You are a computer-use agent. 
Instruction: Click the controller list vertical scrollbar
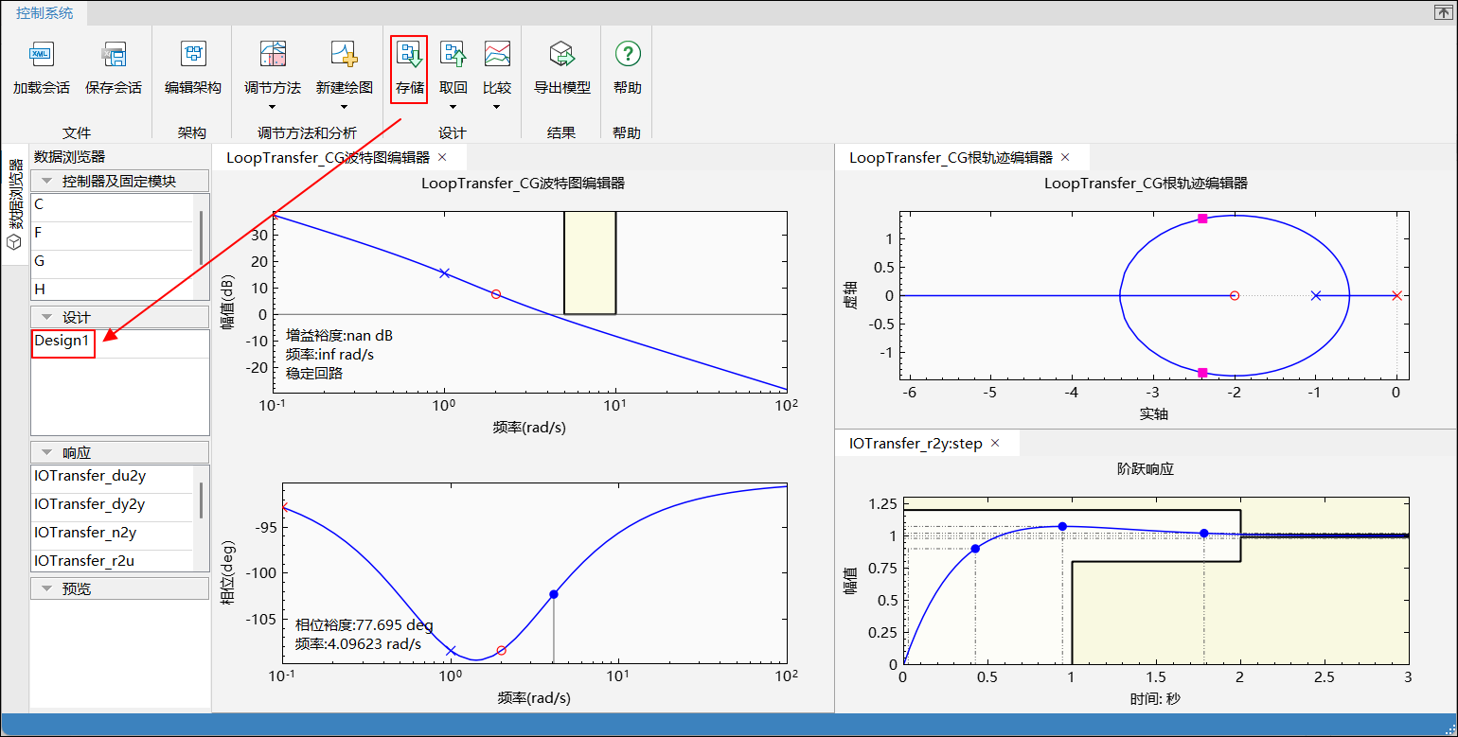[x=201, y=237]
